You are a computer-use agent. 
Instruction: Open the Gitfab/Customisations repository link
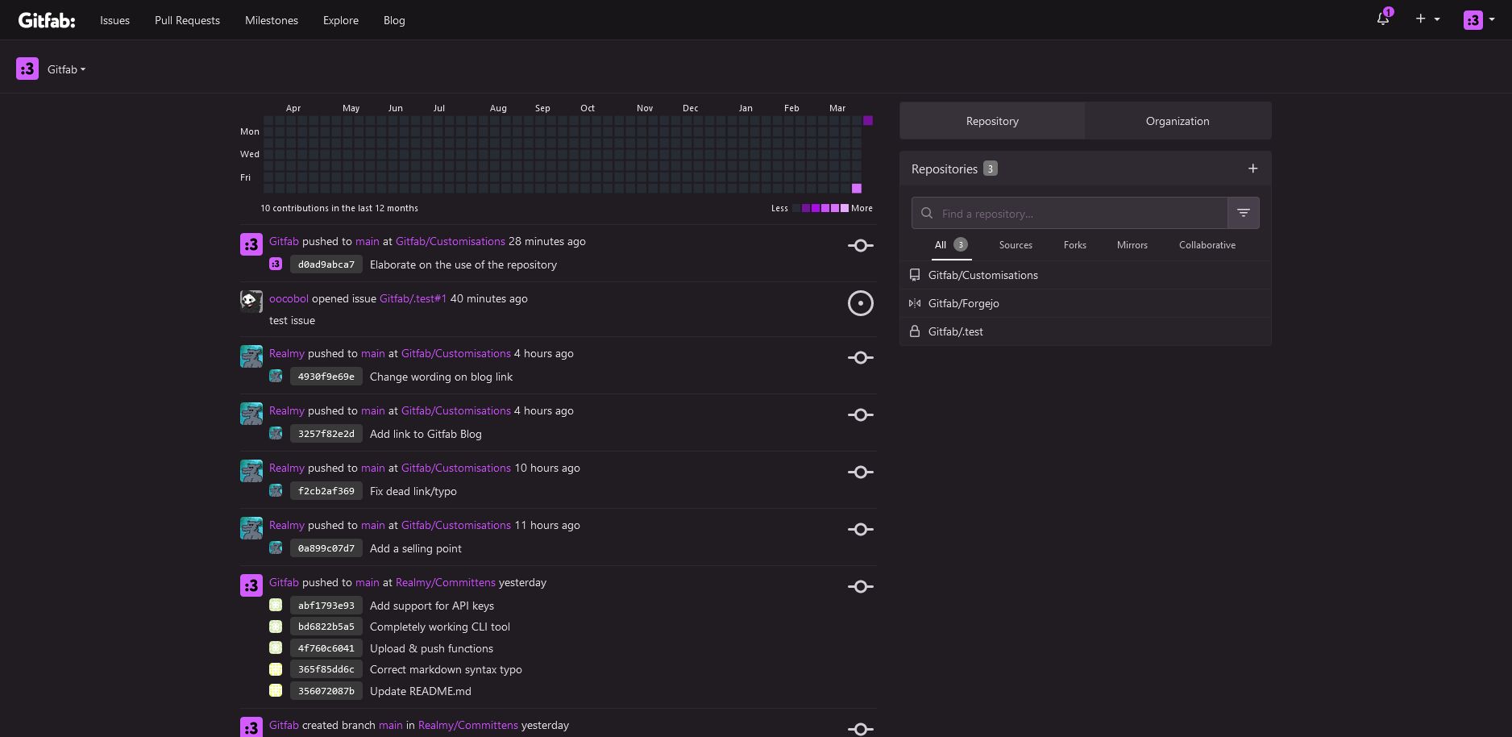tap(450, 241)
